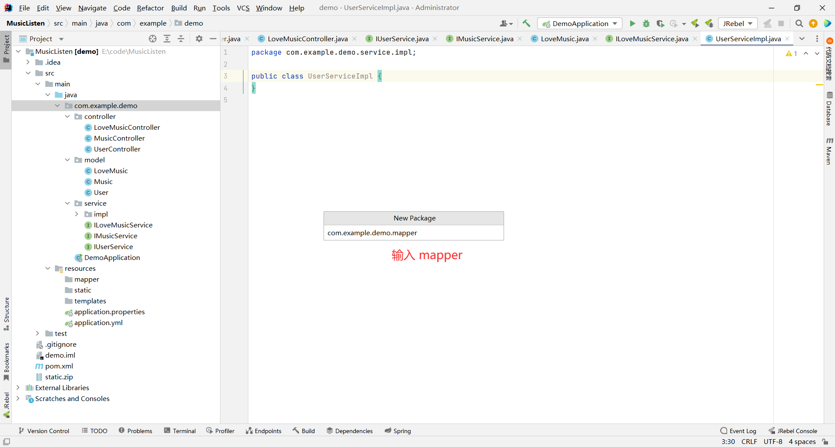Click the UTF-8 encoding status bar entry
835x447 pixels.
point(773,442)
